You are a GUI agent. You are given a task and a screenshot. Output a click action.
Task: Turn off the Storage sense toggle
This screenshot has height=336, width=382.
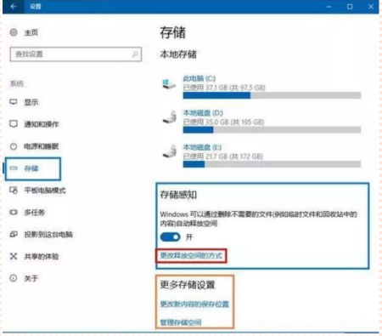coord(170,236)
